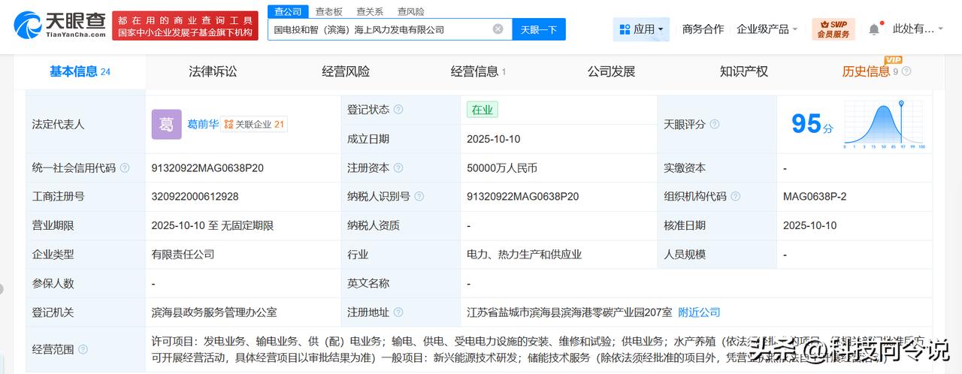Click 电力、热力生产和供应业 industry value
The height and width of the screenshot is (374, 962).
[524, 255]
